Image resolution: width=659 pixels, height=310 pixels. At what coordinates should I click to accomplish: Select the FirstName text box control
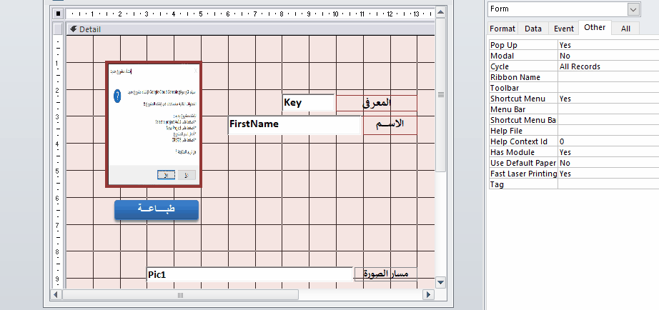[x=294, y=124]
